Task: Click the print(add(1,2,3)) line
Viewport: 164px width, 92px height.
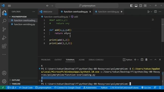Action: [61, 43]
